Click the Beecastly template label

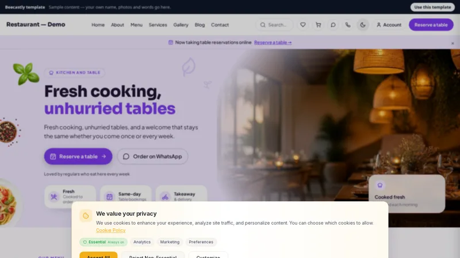pyautogui.click(x=25, y=7)
